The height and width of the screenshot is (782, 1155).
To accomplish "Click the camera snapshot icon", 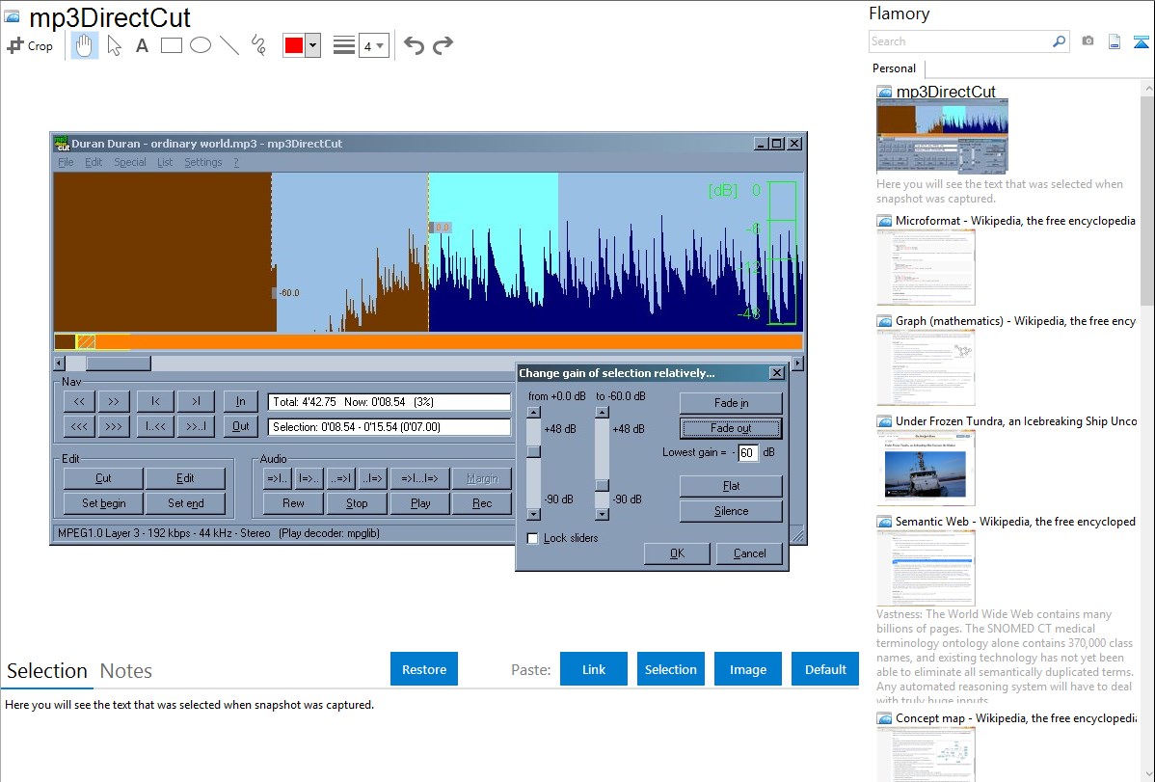I will click(1088, 41).
